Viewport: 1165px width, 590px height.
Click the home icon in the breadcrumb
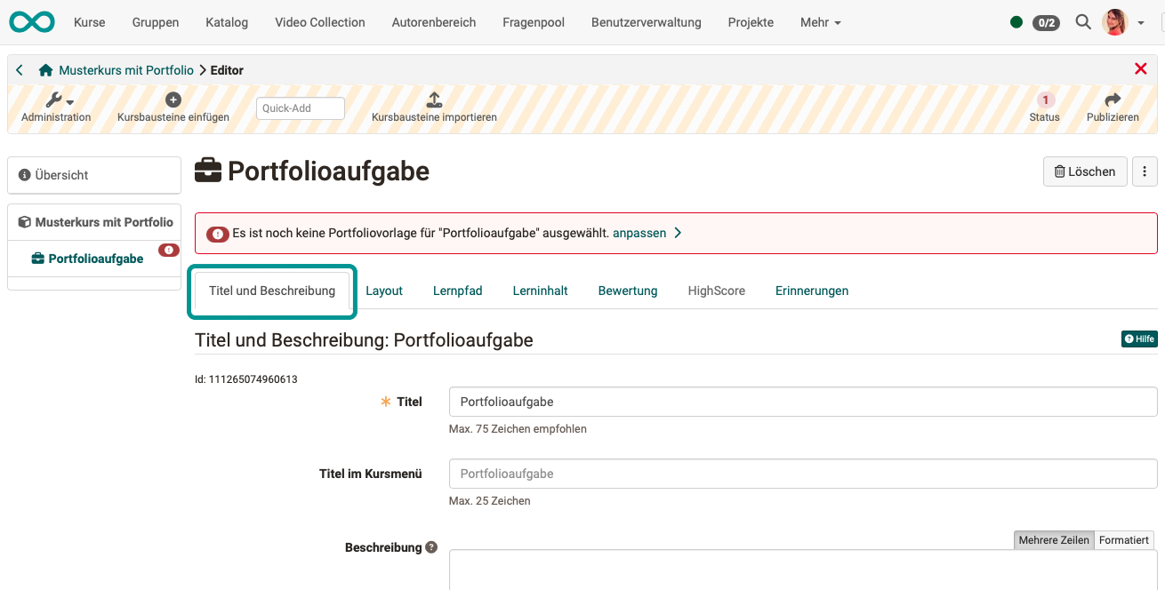(x=45, y=69)
